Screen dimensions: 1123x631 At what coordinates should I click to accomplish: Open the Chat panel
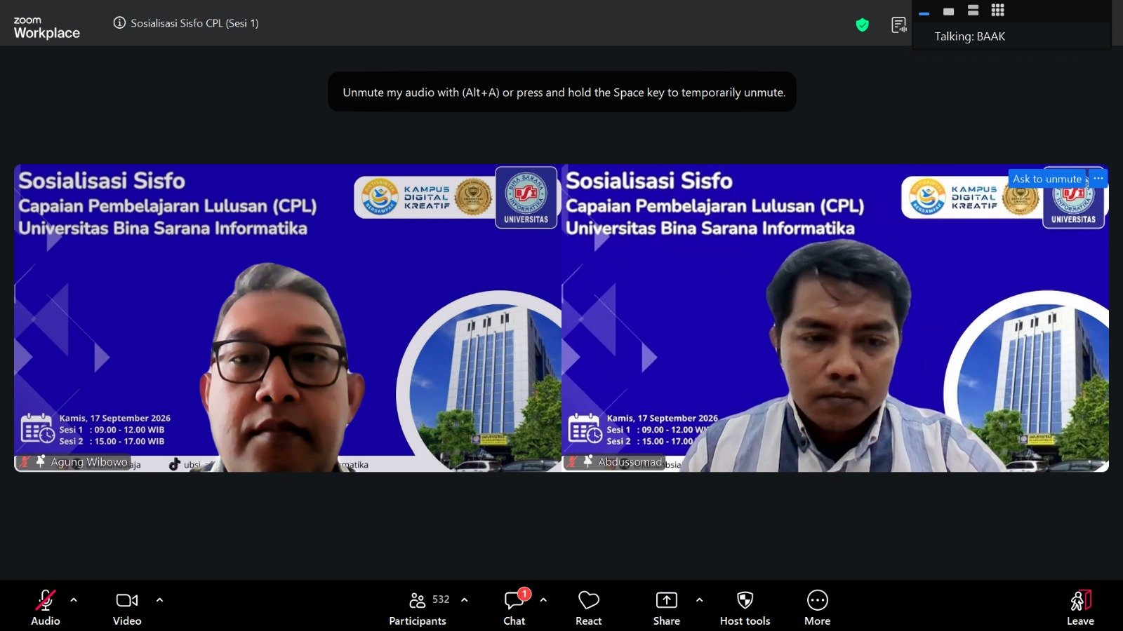(514, 607)
